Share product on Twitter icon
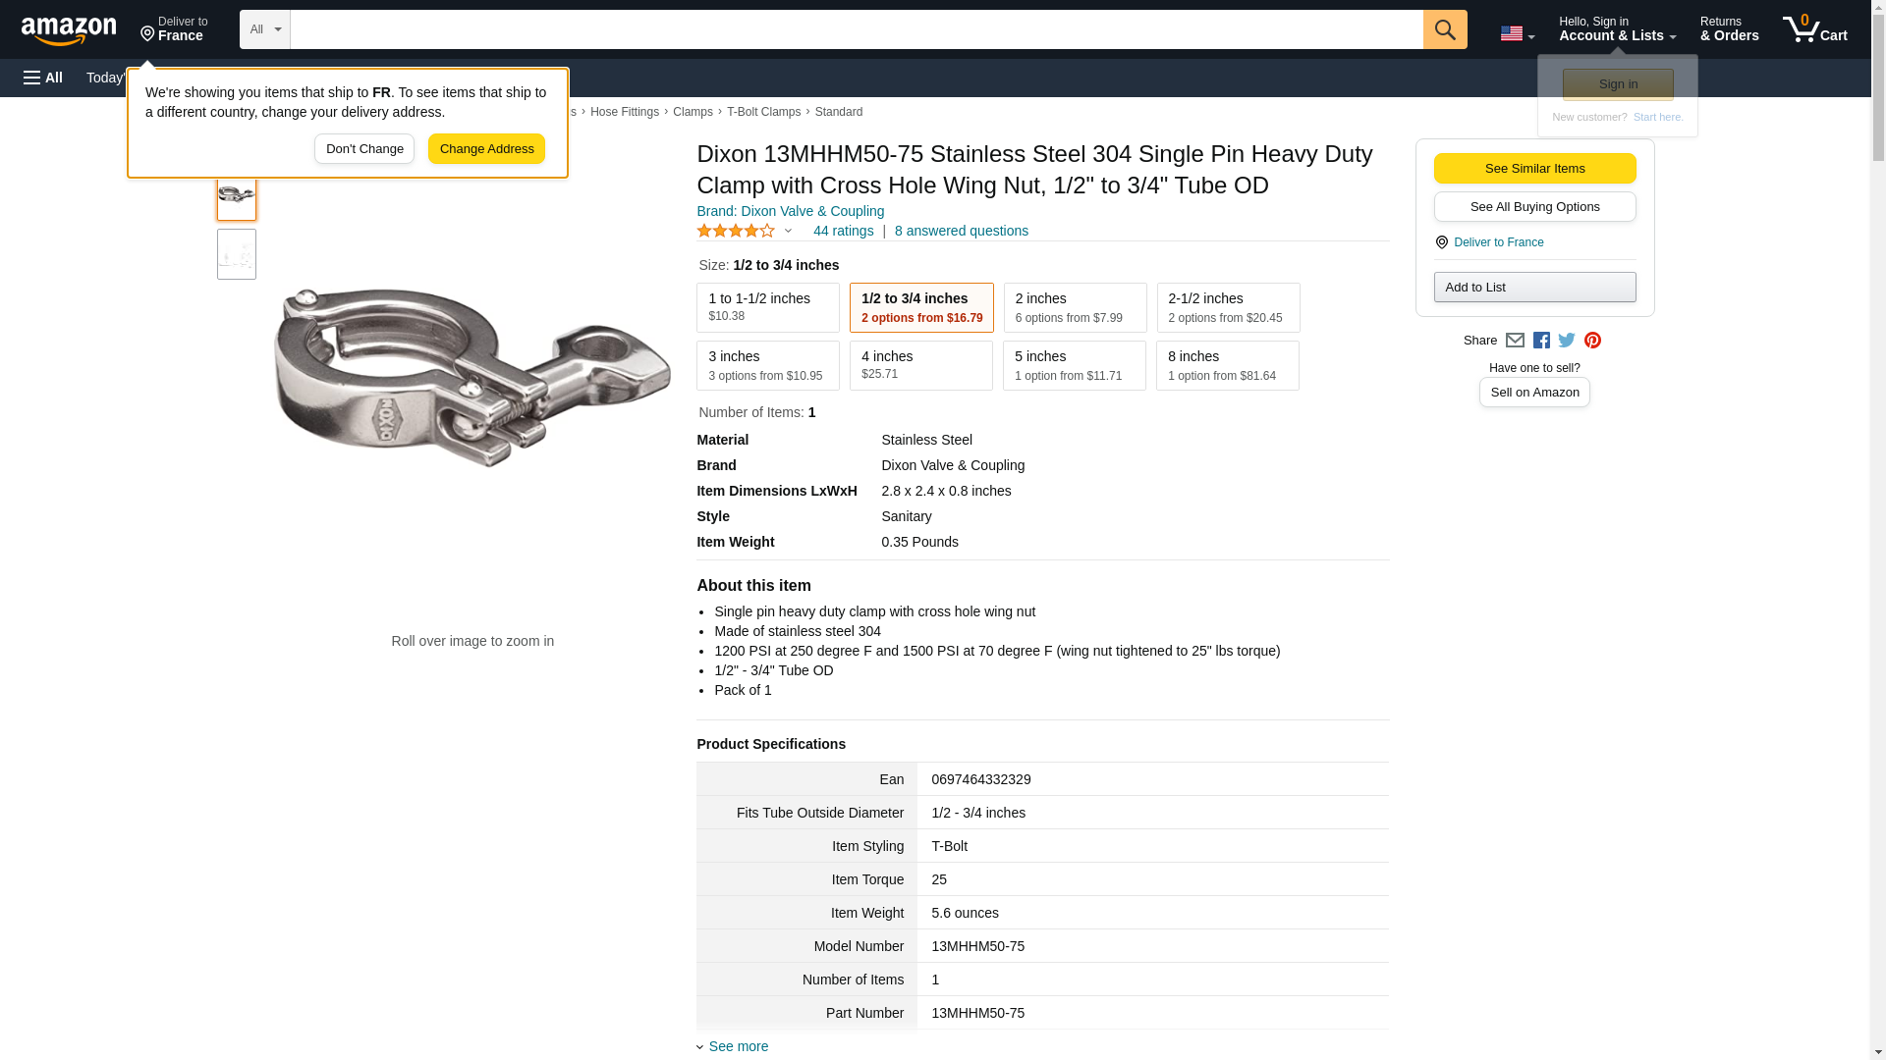1886x1060 pixels. tap(1567, 341)
